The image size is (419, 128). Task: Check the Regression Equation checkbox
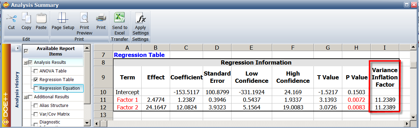[x=36, y=88]
